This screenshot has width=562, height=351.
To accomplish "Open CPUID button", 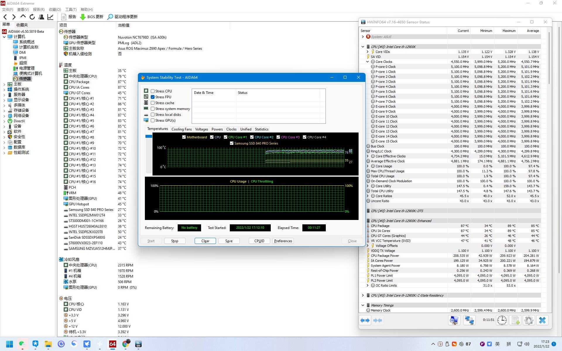I will pyautogui.click(x=259, y=241).
